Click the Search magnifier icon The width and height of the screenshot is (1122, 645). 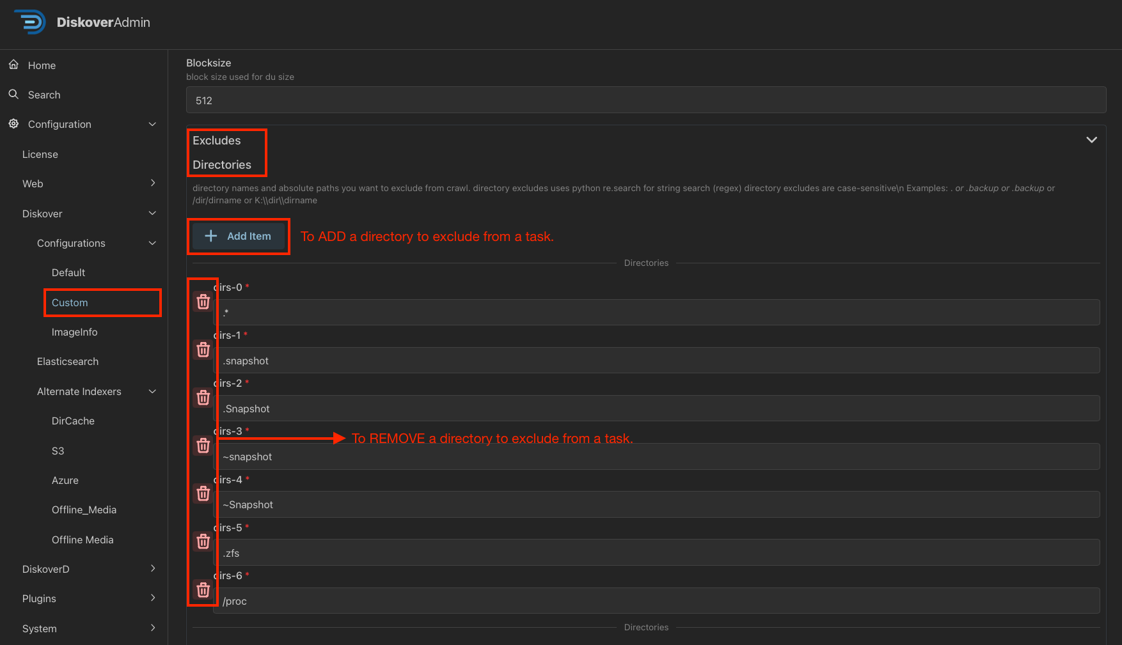tap(13, 94)
